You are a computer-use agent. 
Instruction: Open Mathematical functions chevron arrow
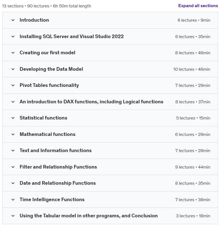point(13,134)
